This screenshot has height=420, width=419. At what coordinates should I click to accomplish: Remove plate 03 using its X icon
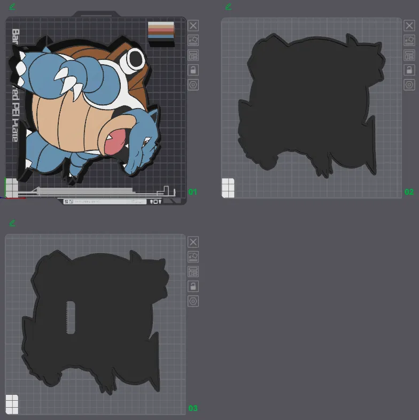coord(193,242)
